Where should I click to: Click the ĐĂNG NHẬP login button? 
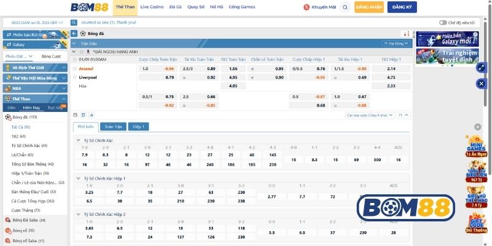370,7
